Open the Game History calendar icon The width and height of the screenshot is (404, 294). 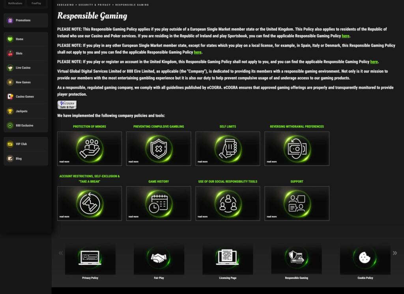tap(159, 204)
